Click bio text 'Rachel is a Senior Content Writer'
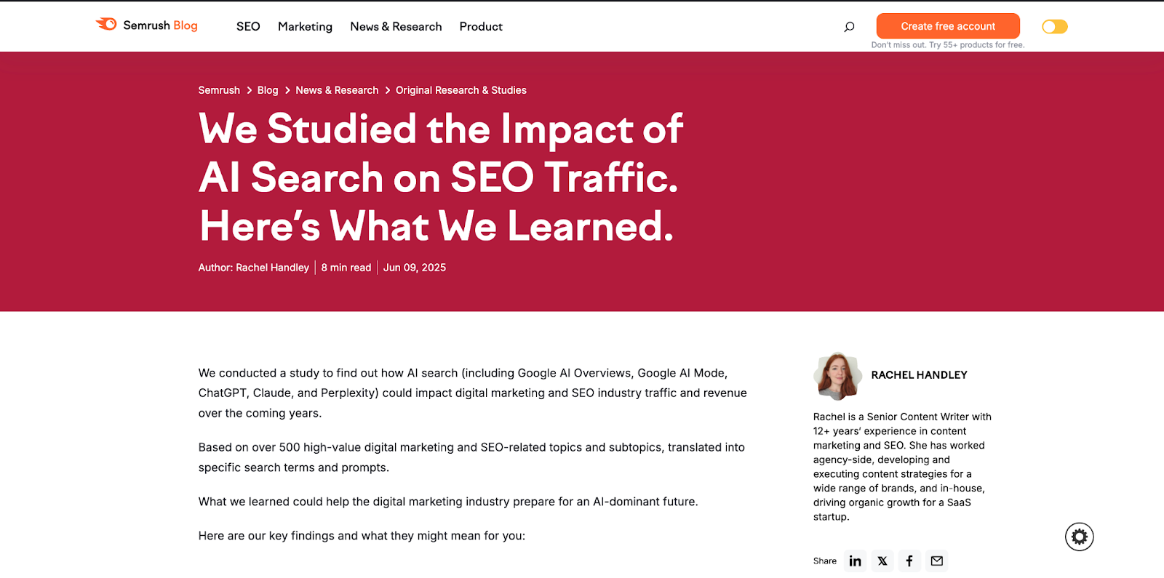This screenshot has width=1164, height=578. 902,467
